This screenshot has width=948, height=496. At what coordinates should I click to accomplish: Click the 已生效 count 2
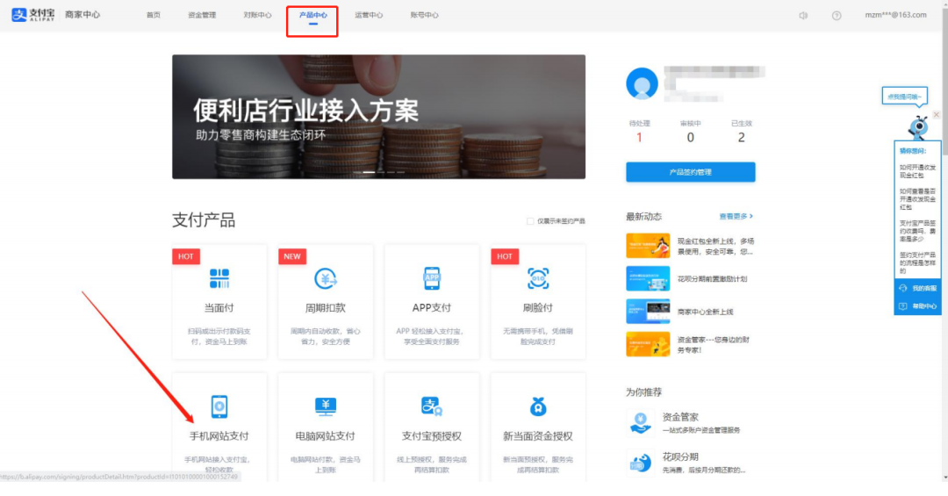click(x=741, y=137)
